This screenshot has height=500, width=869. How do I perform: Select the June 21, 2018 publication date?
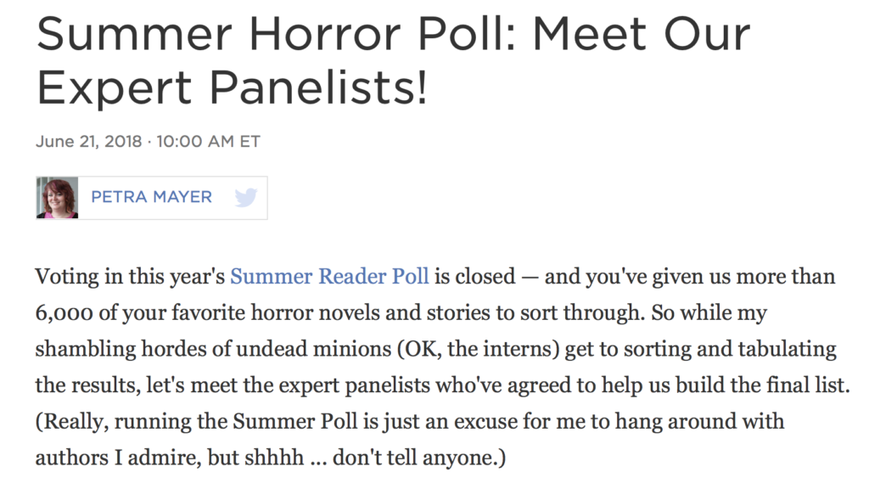click(87, 142)
